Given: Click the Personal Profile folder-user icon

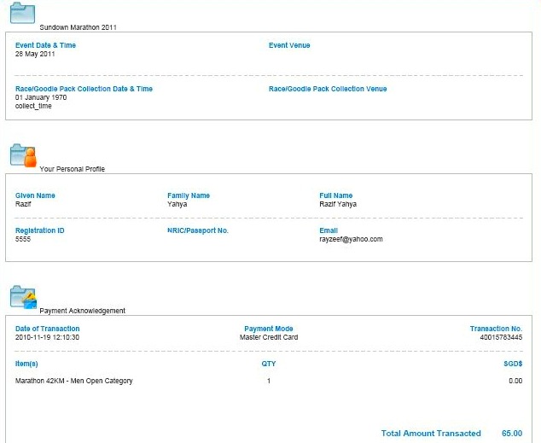Looking at the screenshot, I should (23, 155).
